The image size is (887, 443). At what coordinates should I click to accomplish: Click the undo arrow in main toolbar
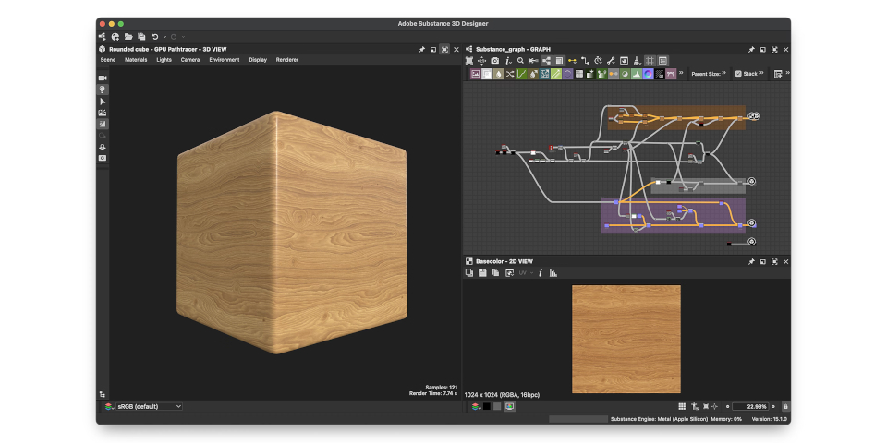[x=154, y=36]
